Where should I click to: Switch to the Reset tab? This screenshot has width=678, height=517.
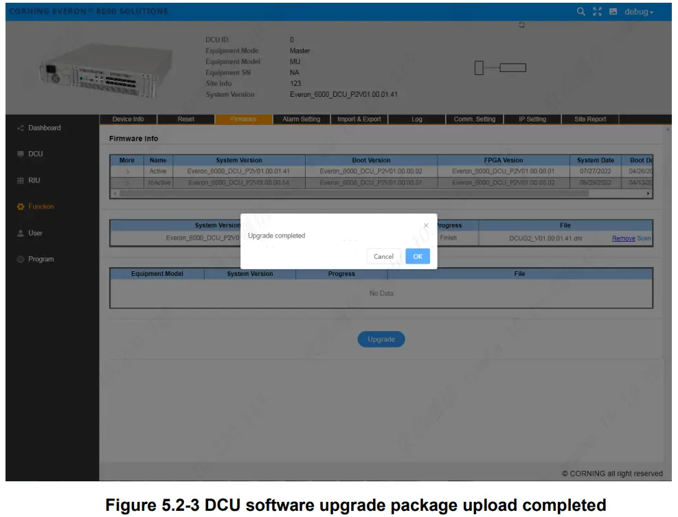tap(186, 119)
